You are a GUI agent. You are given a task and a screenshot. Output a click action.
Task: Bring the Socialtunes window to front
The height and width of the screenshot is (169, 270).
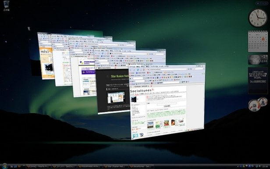click(x=167, y=101)
